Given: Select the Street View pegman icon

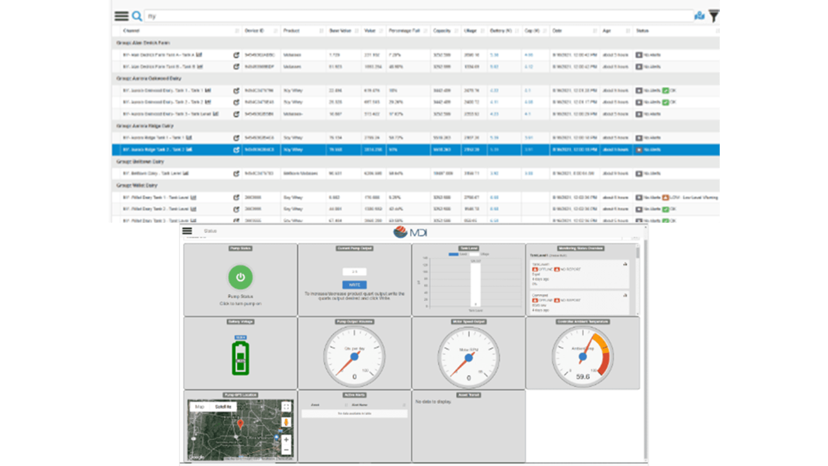Looking at the screenshot, I should pyautogui.click(x=286, y=422).
